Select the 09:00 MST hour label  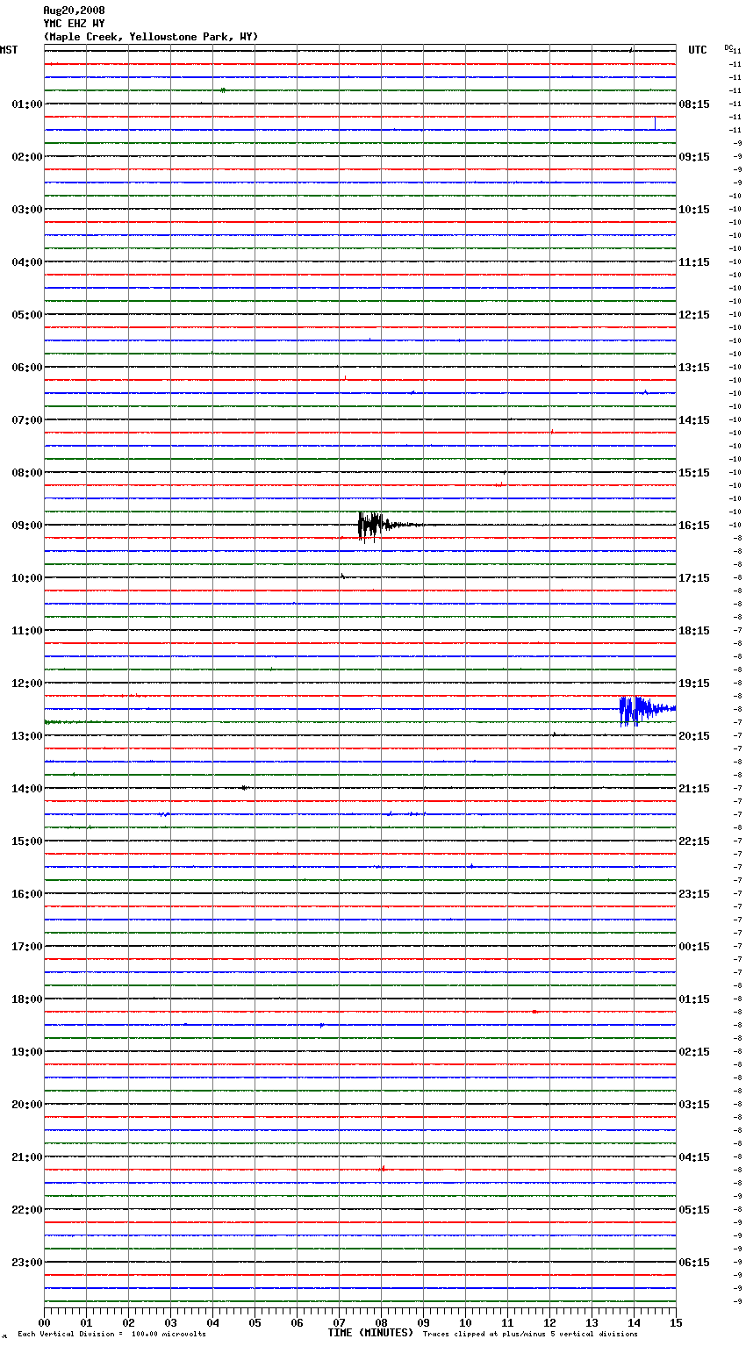[26, 526]
